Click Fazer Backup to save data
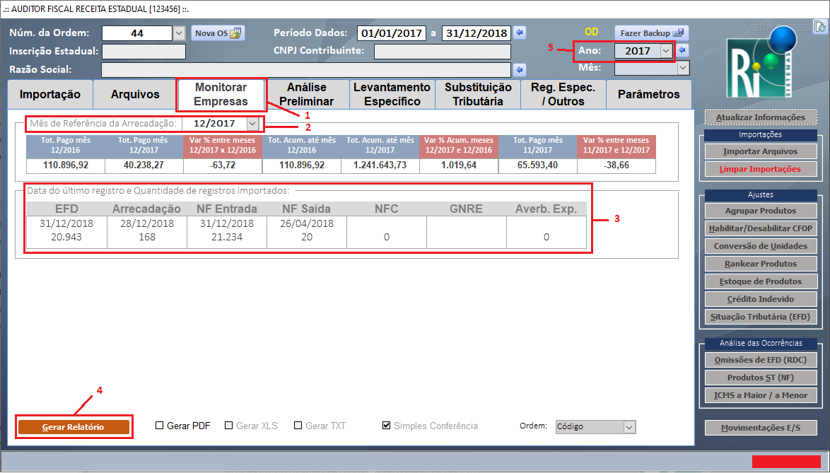 click(650, 33)
